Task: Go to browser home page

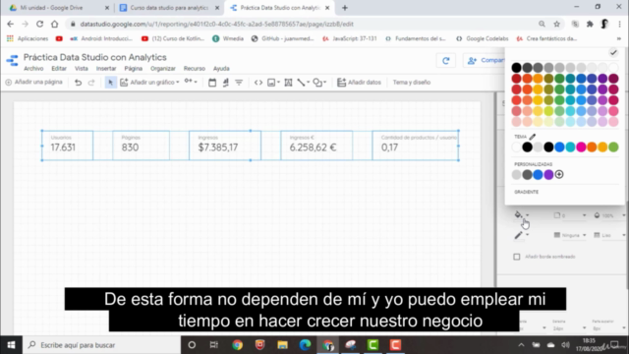Action: click(55, 24)
